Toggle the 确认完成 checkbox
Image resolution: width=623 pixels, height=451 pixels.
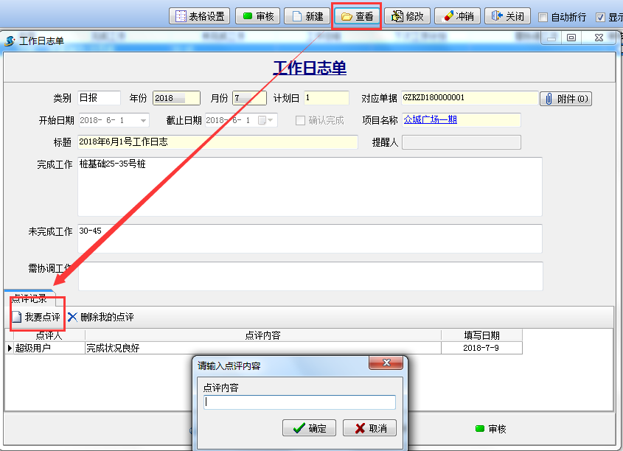[301, 120]
